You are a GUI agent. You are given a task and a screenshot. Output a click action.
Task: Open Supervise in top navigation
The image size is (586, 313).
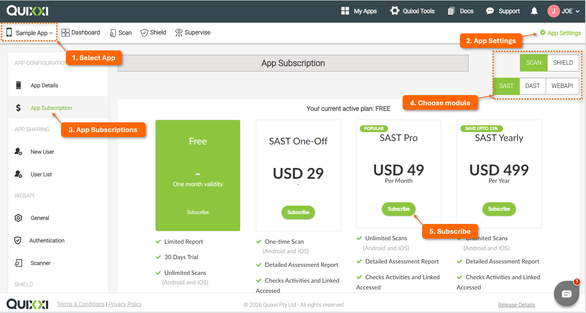[x=193, y=33]
